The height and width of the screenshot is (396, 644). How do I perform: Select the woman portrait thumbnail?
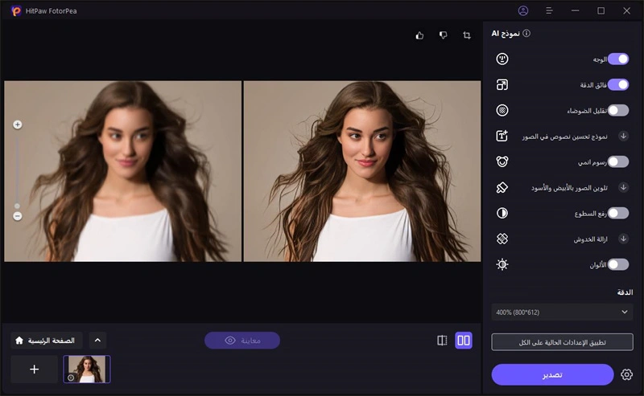(87, 369)
